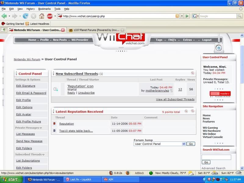Open the Back history dropdown arrow
This screenshot has height=183, width=244.
coord(9,16)
